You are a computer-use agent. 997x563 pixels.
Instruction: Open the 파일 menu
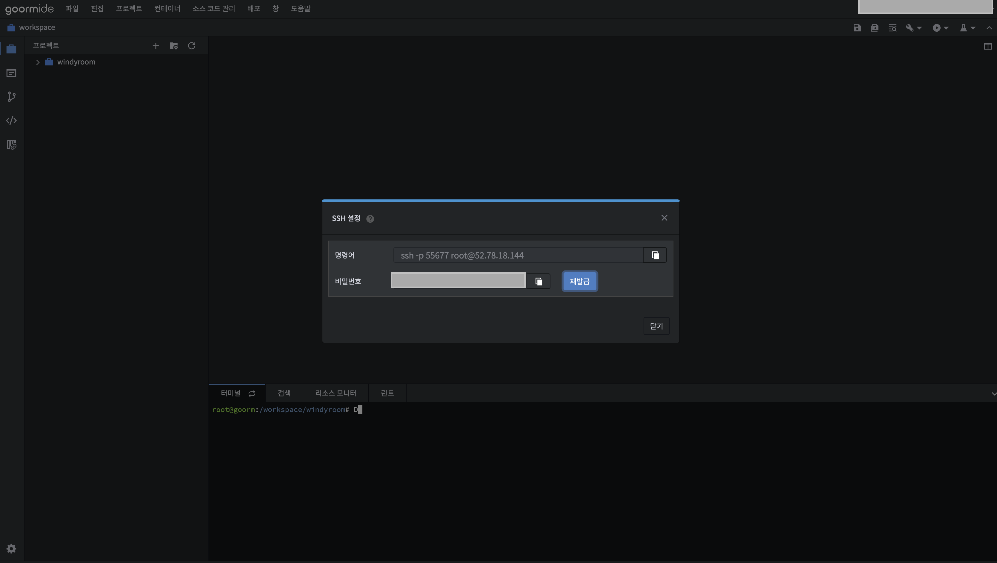(72, 9)
